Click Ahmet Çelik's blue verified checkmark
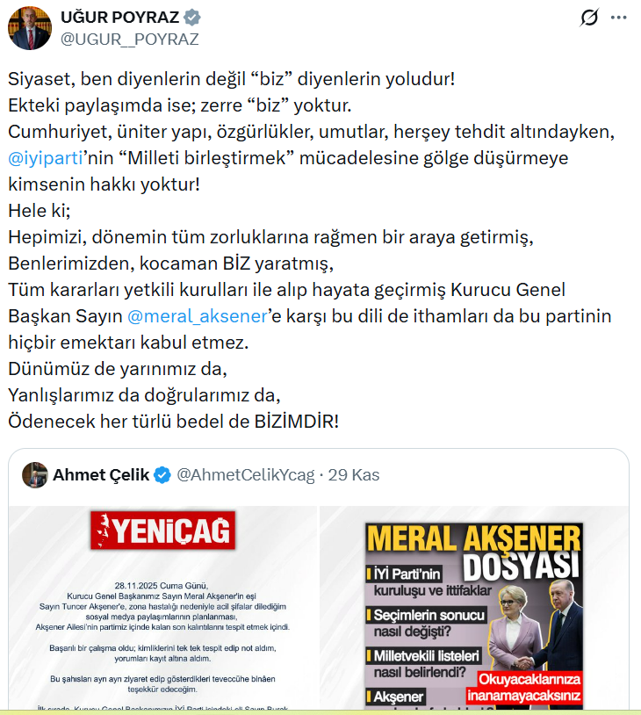 [162, 475]
